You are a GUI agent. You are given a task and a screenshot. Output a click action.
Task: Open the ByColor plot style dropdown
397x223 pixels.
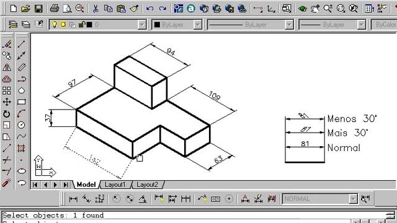pyautogui.click(x=384, y=25)
